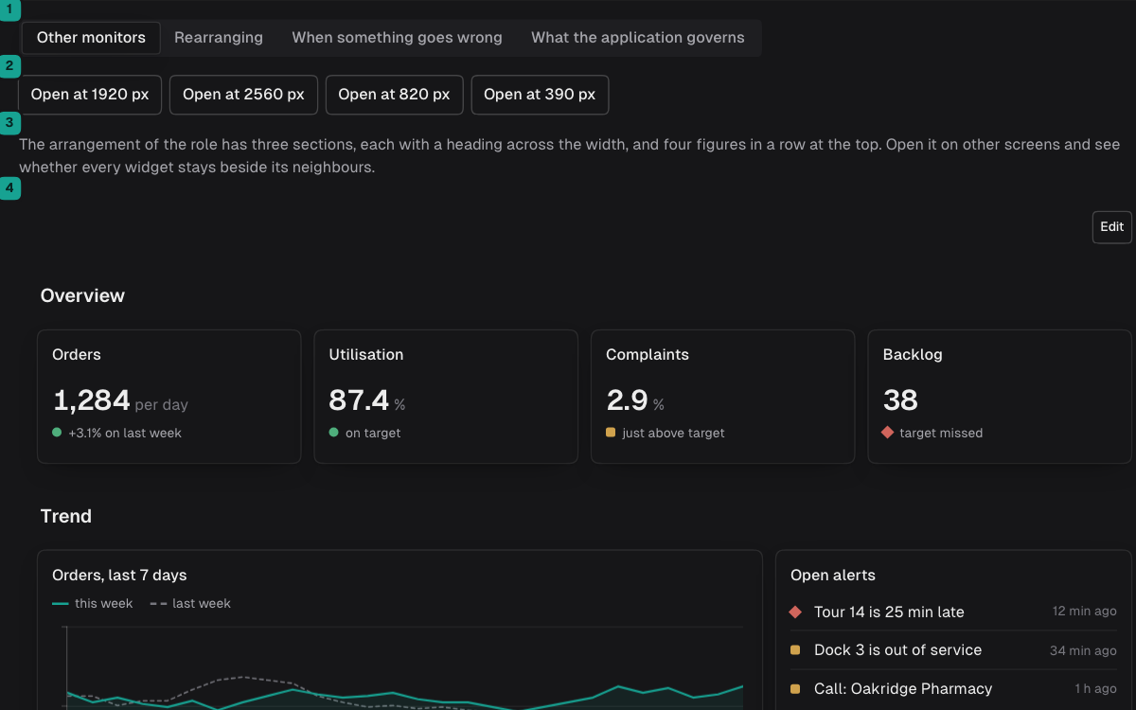This screenshot has width=1136, height=710.
Task: Click the yellow square beside just above target
Action: tap(611, 433)
